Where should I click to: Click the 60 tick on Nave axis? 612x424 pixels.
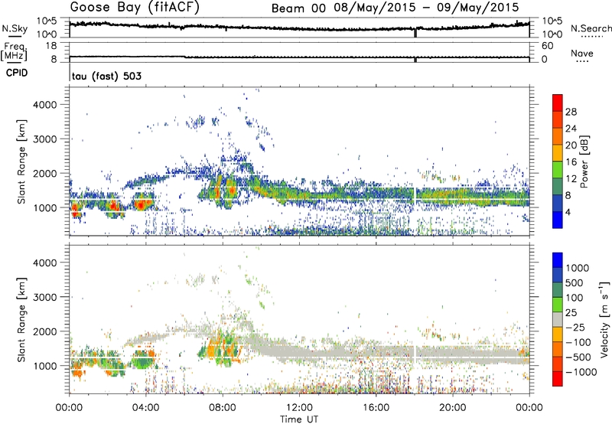pos(547,46)
